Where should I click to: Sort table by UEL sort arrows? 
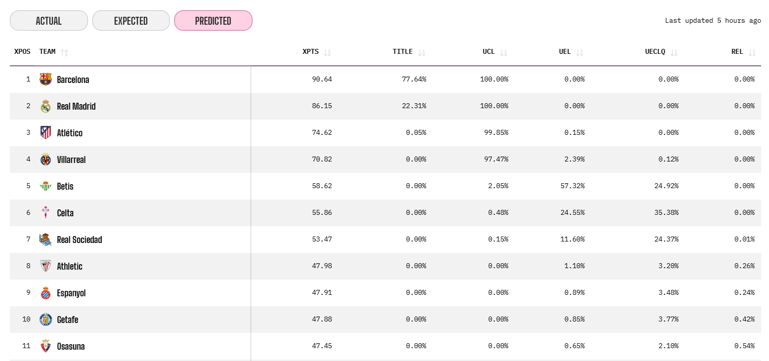point(579,52)
